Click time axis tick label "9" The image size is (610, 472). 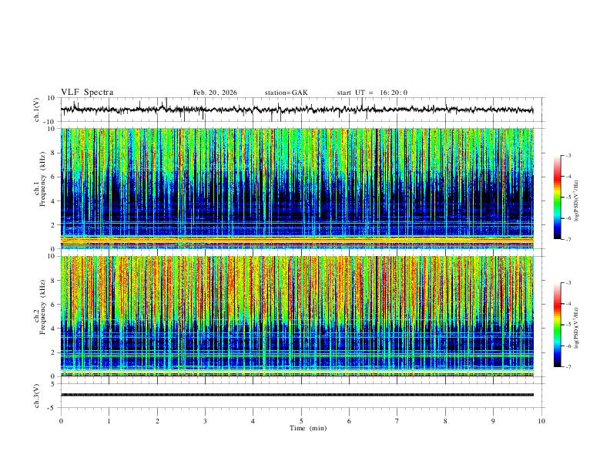(493, 421)
